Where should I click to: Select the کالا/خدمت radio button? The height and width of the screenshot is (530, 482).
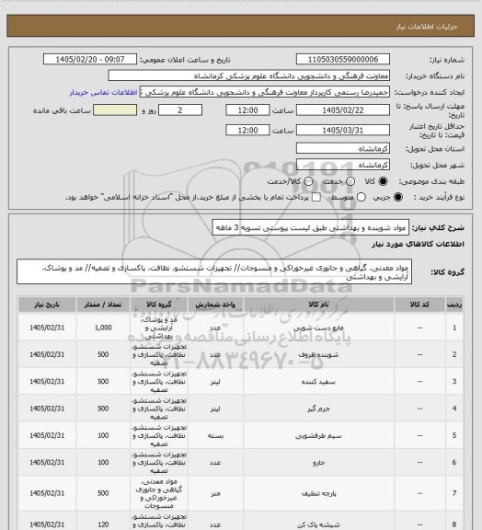[x=308, y=181]
